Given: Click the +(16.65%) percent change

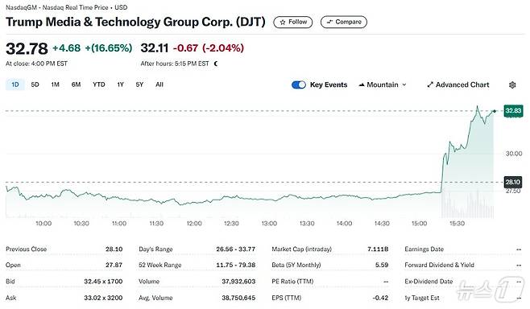Looking at the screenshot, I should coord(109,48).
